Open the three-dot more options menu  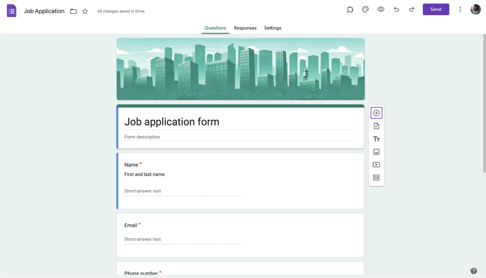tap(460, 9)
